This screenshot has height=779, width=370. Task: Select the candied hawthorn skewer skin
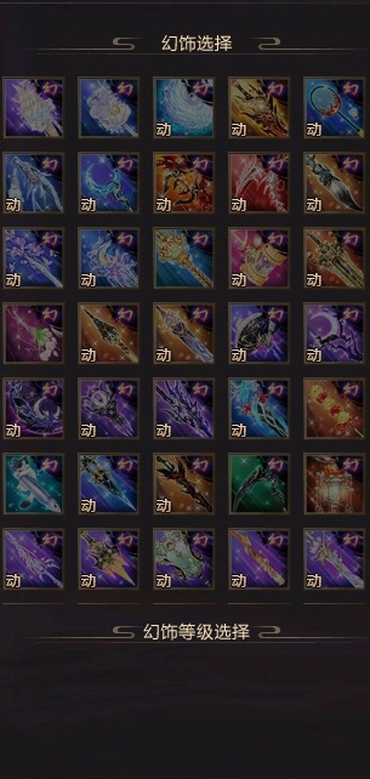pos(334,408)
